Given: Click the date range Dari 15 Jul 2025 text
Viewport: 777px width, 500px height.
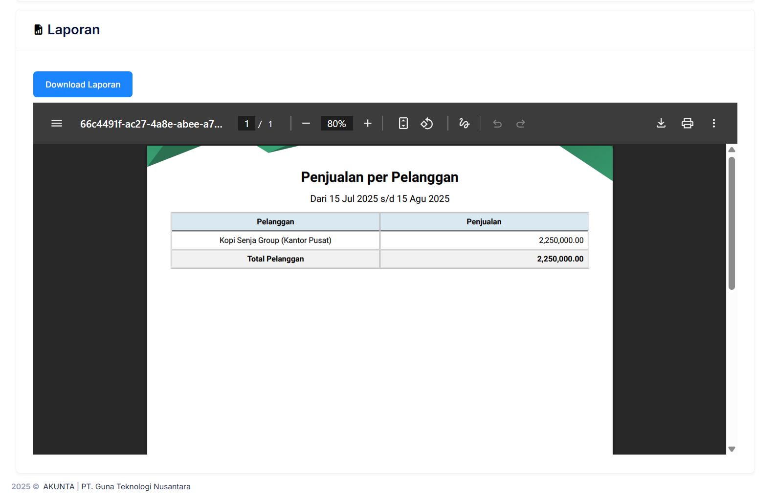Looking at the screenshot, I should point(379,199).
